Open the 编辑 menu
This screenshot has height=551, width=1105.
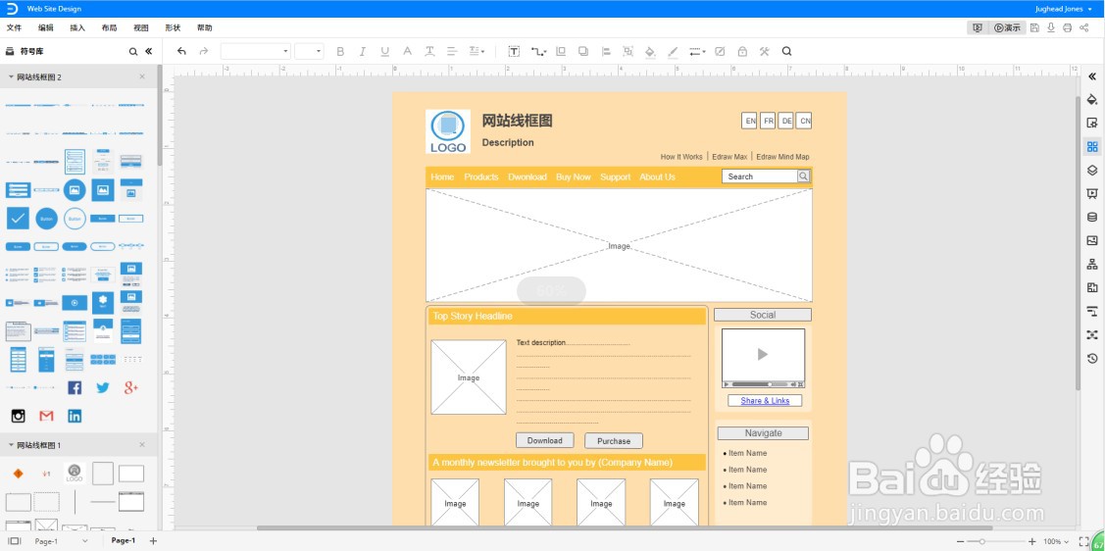(46, 28)
